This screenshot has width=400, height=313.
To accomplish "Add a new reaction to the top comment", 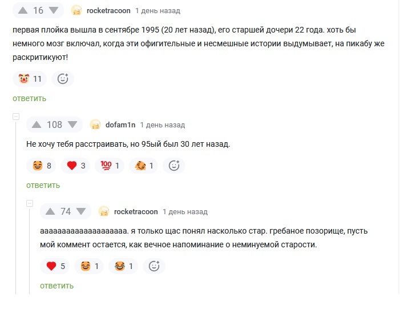I will click(63, 79).
